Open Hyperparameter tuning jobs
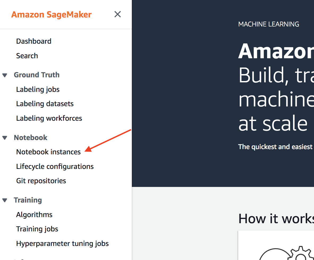314x260 pixels. 63,244
